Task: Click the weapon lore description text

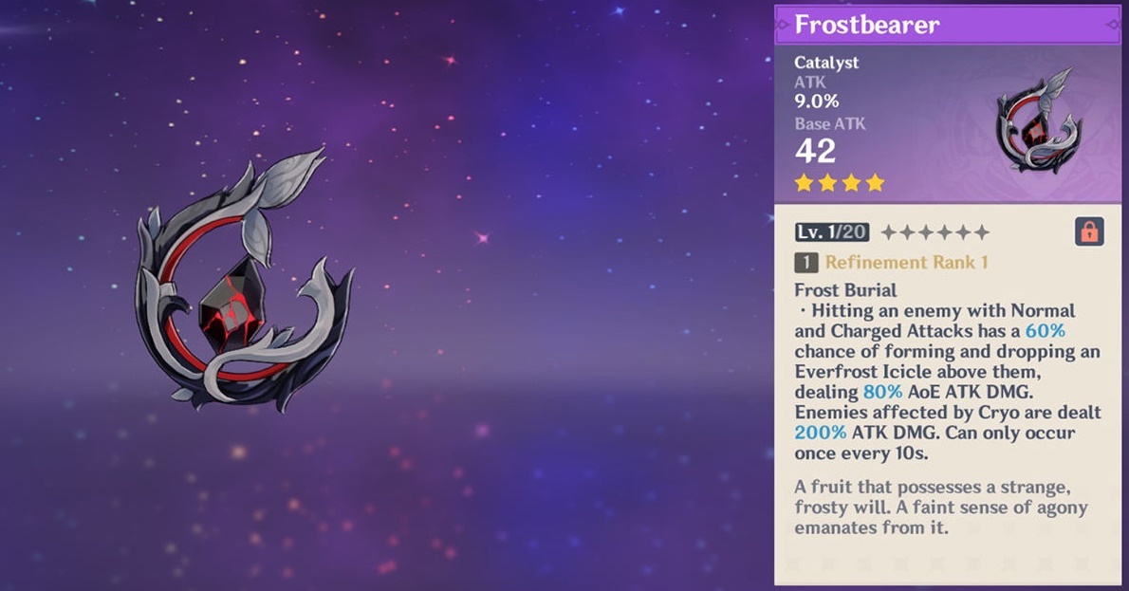Action: point(940,508)
